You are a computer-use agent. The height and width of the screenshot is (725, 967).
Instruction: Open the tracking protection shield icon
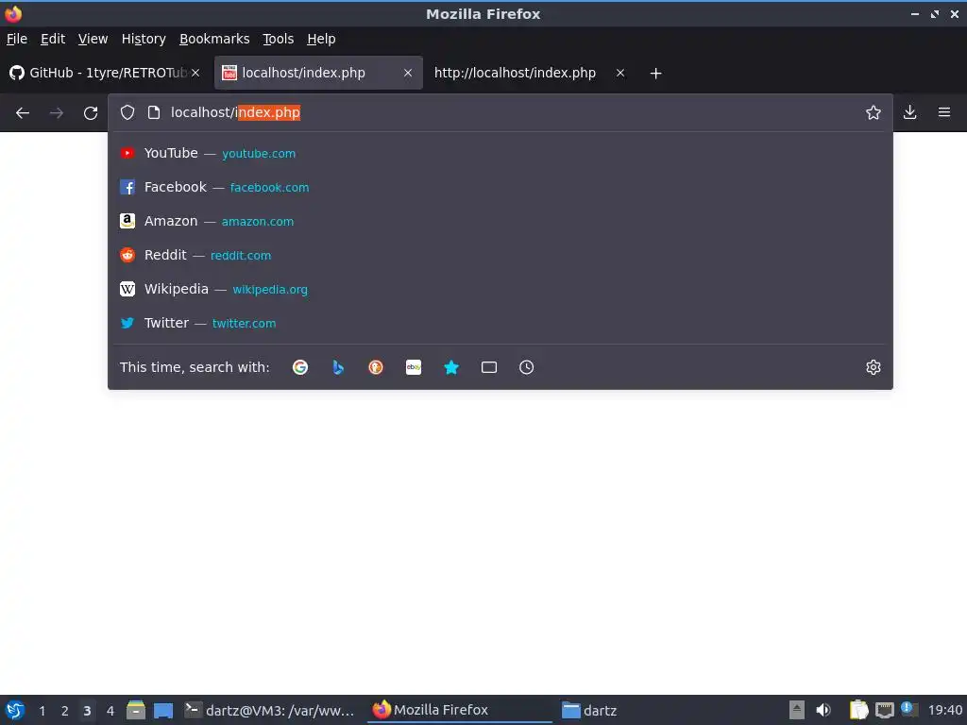pos(127,112)
